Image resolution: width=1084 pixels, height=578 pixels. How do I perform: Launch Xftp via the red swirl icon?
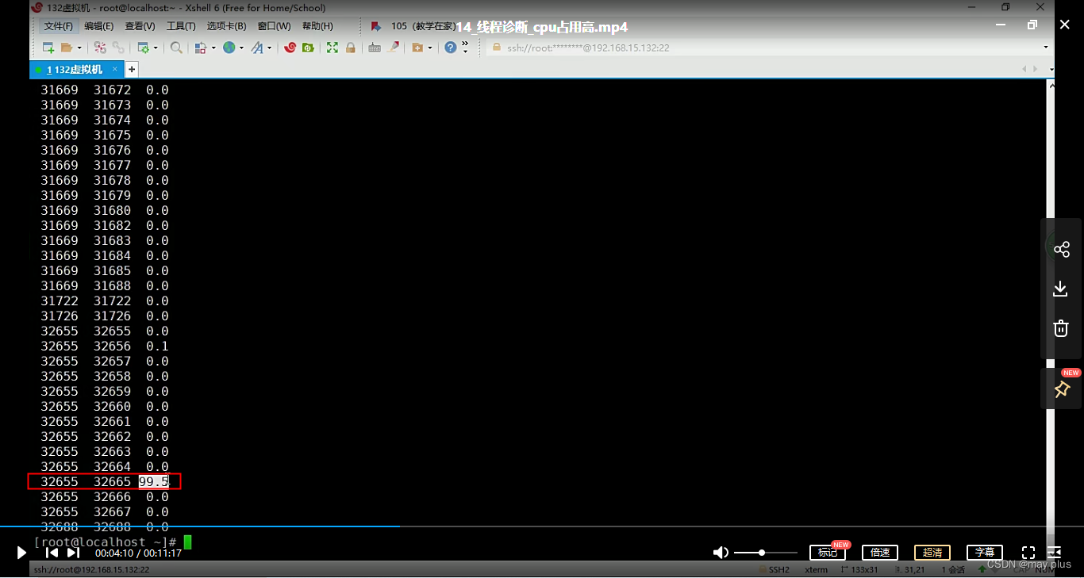pyautogui.click(x=290, y=48)
